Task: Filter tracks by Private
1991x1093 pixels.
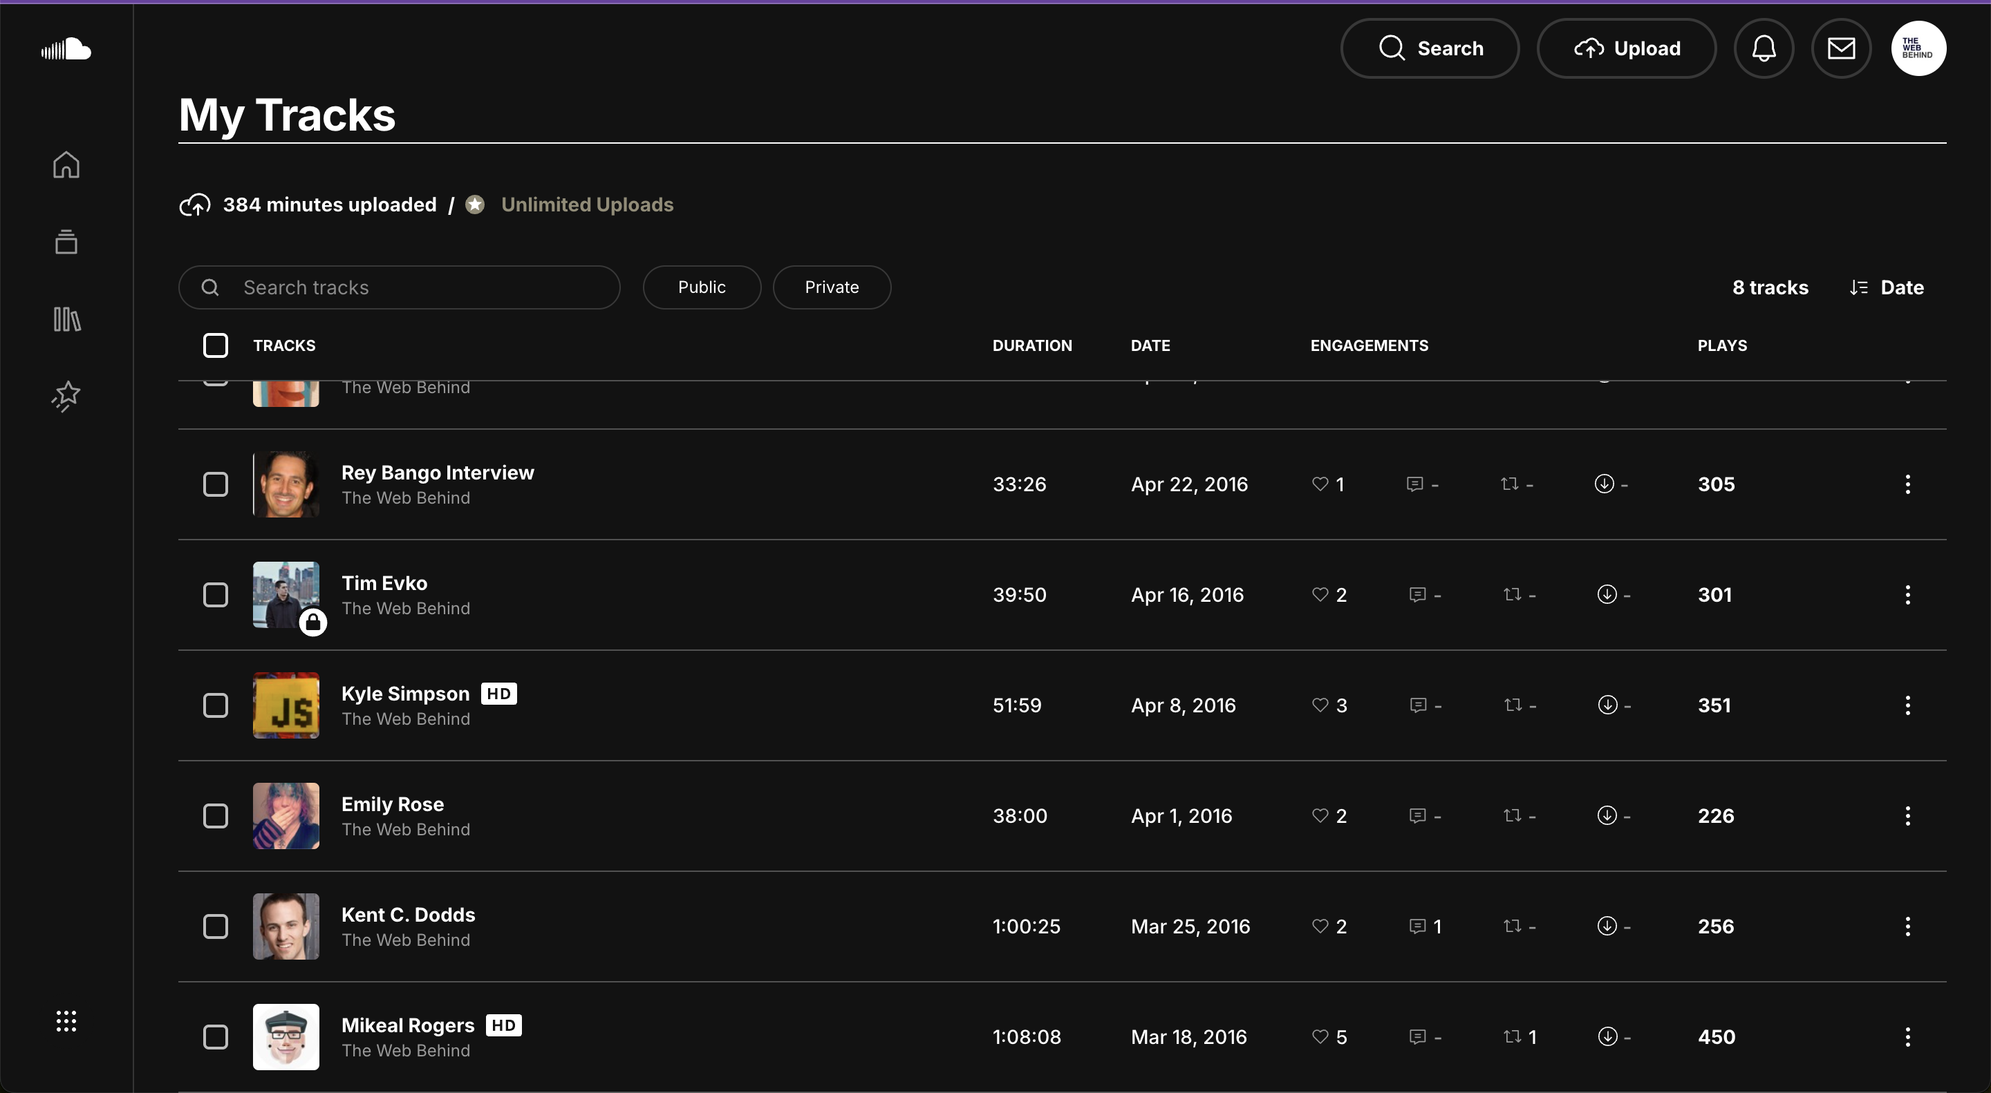Action: coord(831,287)
